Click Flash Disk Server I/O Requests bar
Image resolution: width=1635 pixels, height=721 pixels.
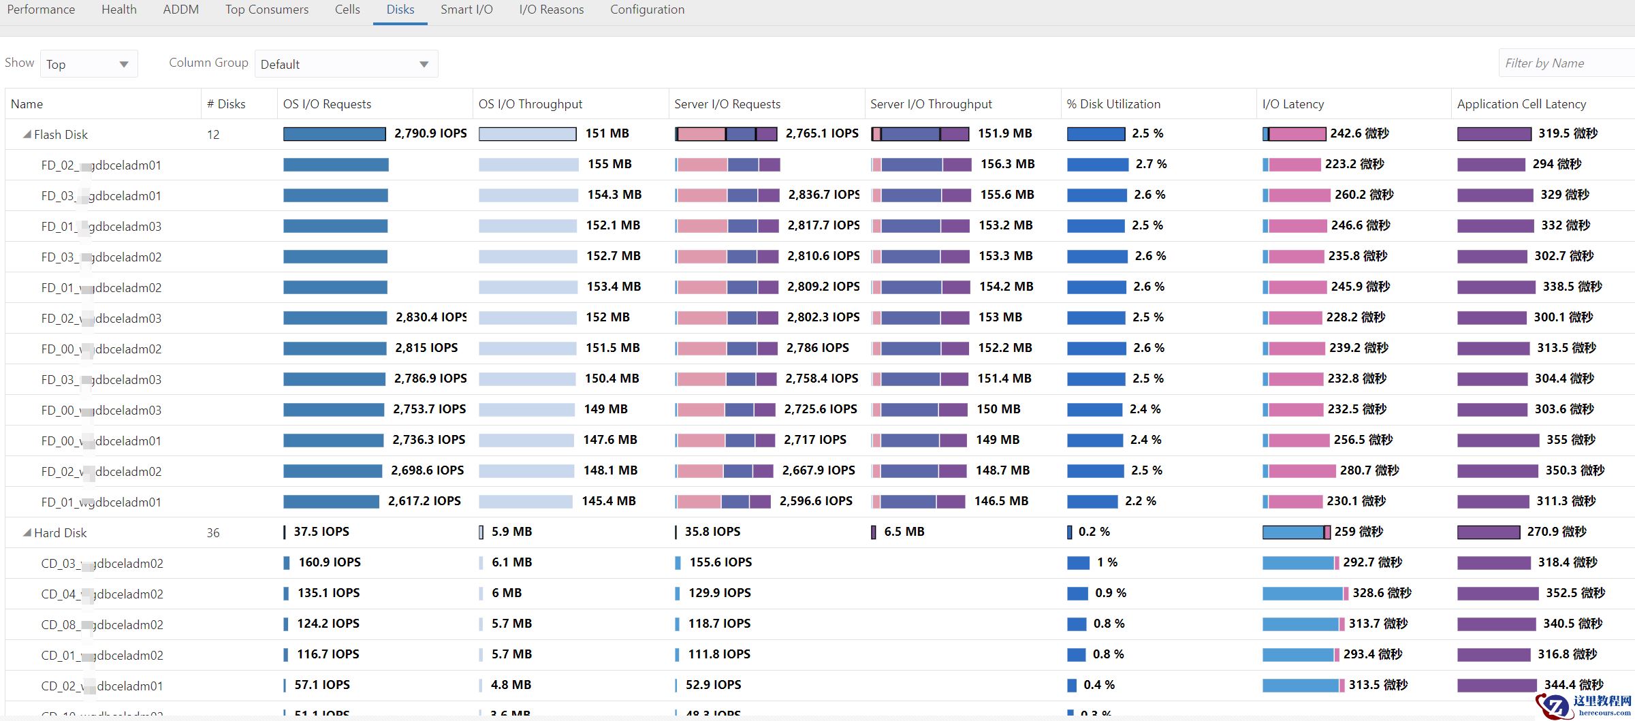(726, 134)
